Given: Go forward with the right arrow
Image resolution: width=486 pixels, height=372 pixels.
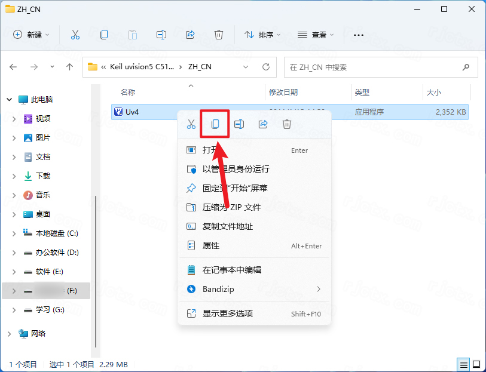Looking at the screenshot, I should (34, 67).
